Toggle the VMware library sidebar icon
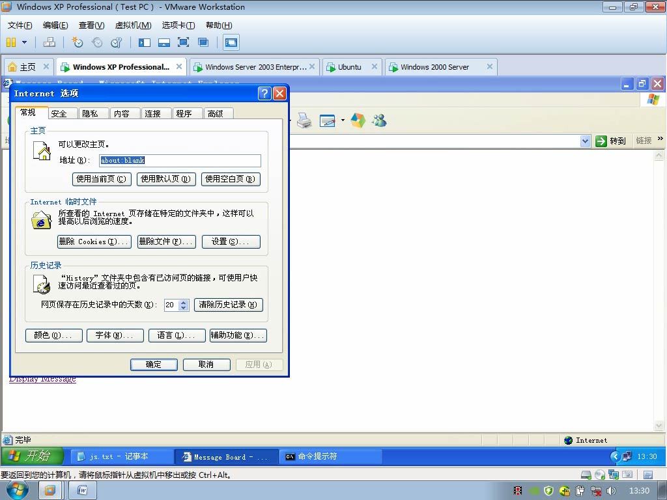This screenshot has width=667, height=500. tap(144, 42)
